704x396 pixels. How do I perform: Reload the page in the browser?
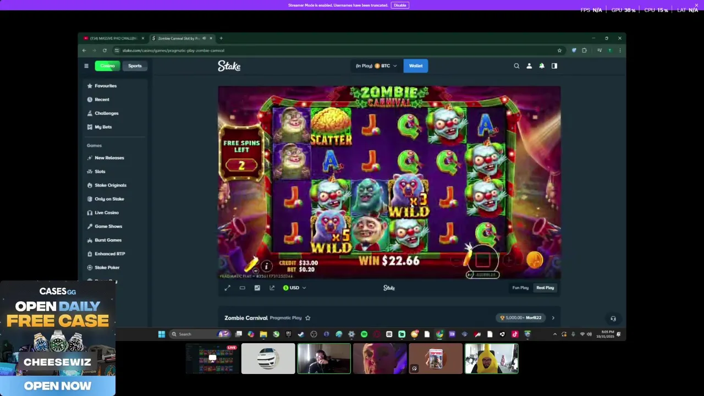click(105, 51)
